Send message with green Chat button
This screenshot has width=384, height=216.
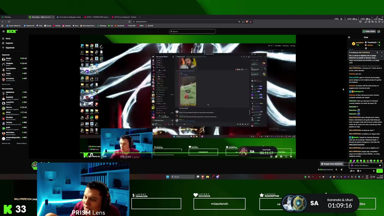(379, 171)
